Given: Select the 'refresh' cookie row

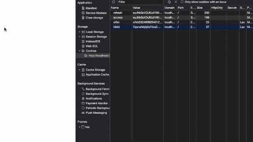Looking at the screenshot, I should [182, 13].
